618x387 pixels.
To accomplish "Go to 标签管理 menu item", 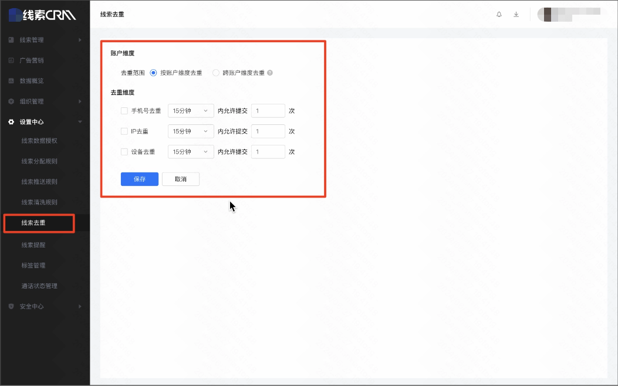I will point(33,266).
